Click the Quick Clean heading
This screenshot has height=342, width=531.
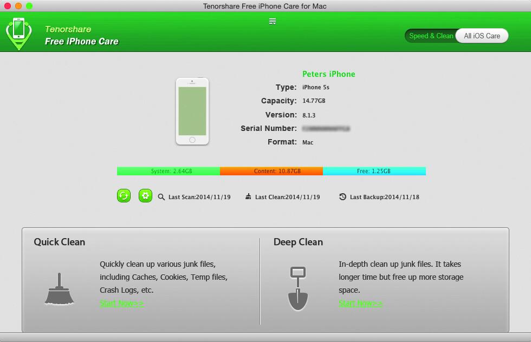point(59,242)
